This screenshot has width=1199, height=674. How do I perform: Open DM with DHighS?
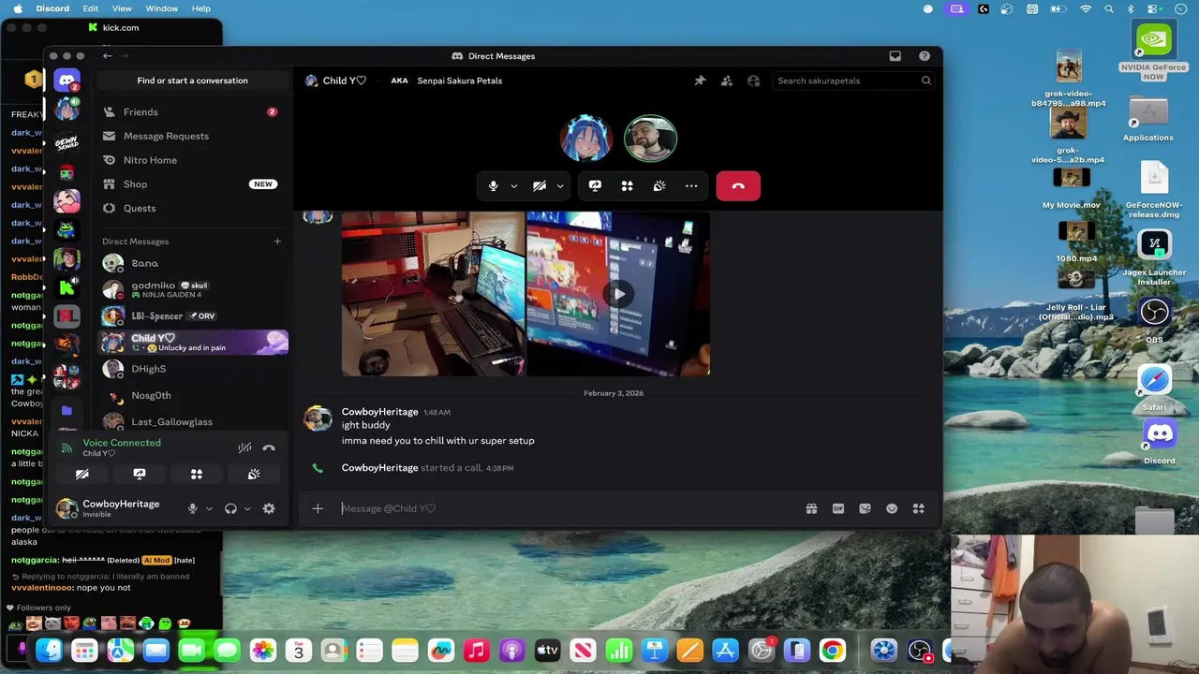(x=192, y=369)
